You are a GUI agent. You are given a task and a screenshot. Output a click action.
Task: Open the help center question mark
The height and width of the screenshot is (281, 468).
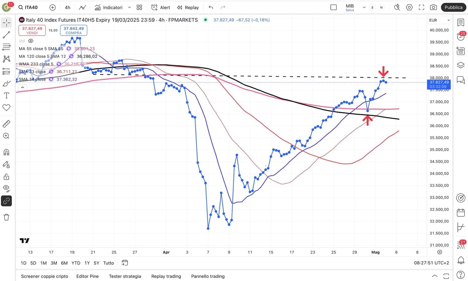tap(461, 275)
